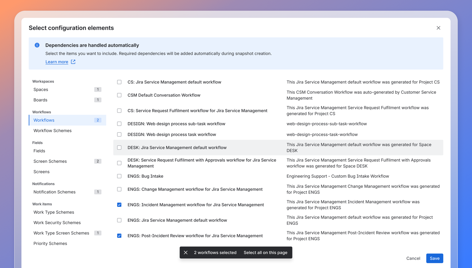Go to Work Type Screen Schemes
472x268 pixels.
point(67,233)
